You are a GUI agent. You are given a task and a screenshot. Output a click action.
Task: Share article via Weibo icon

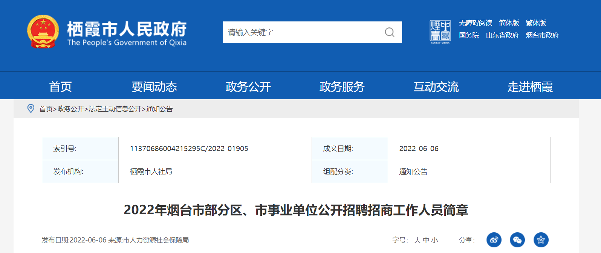pyautogui.click(x=494, y=240)
